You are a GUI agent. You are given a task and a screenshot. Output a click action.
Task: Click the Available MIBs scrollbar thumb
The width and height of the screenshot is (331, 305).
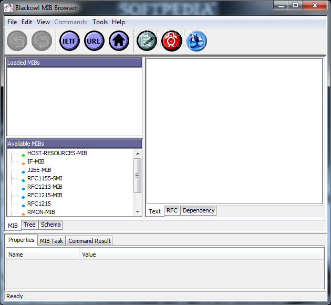pyautogui.click(x=138, y=176)
